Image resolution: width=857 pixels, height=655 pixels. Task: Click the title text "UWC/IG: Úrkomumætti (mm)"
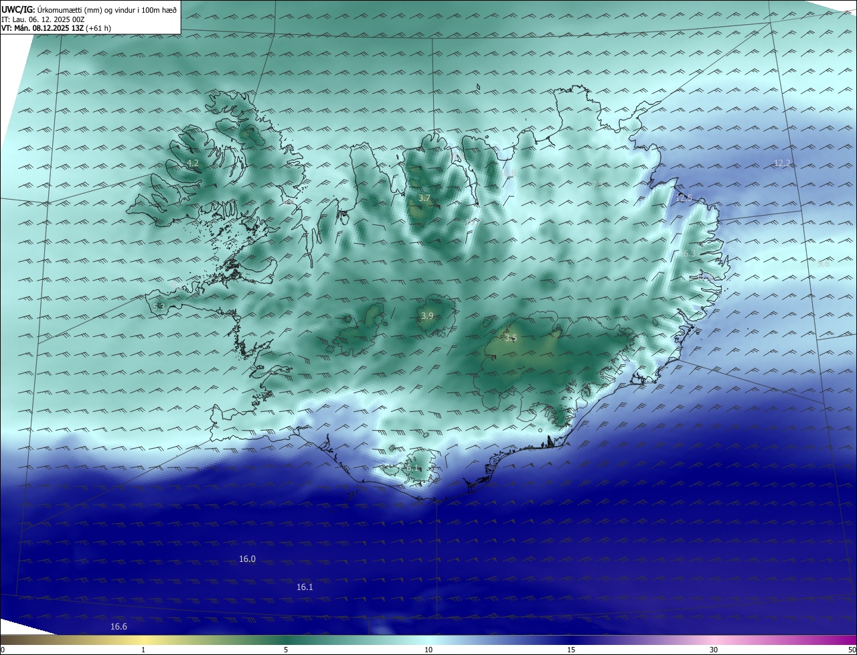coord(52,9)
